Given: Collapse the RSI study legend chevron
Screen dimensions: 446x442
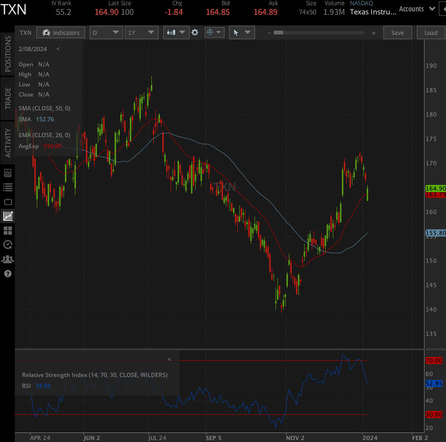Looking at the screenshot, I should (x=170, y=359).
